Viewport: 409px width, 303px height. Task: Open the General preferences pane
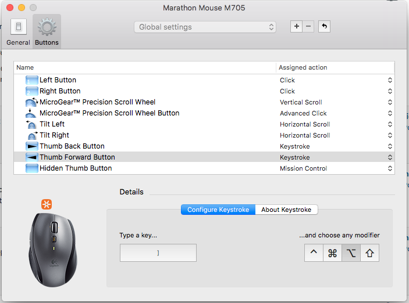pos(18,32)
